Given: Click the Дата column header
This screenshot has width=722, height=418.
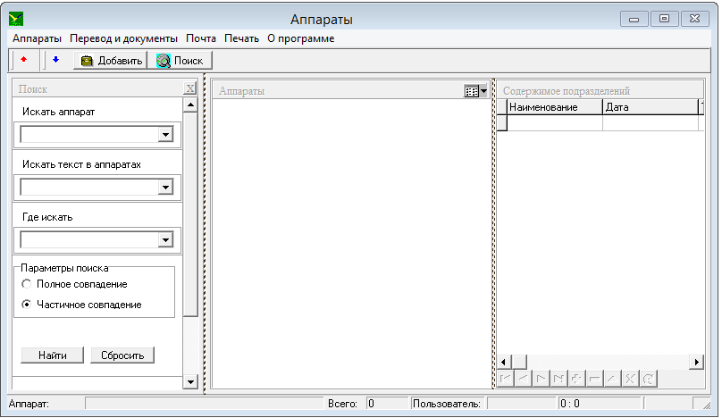Looking at the screenshot, I should tap(651, 107).
